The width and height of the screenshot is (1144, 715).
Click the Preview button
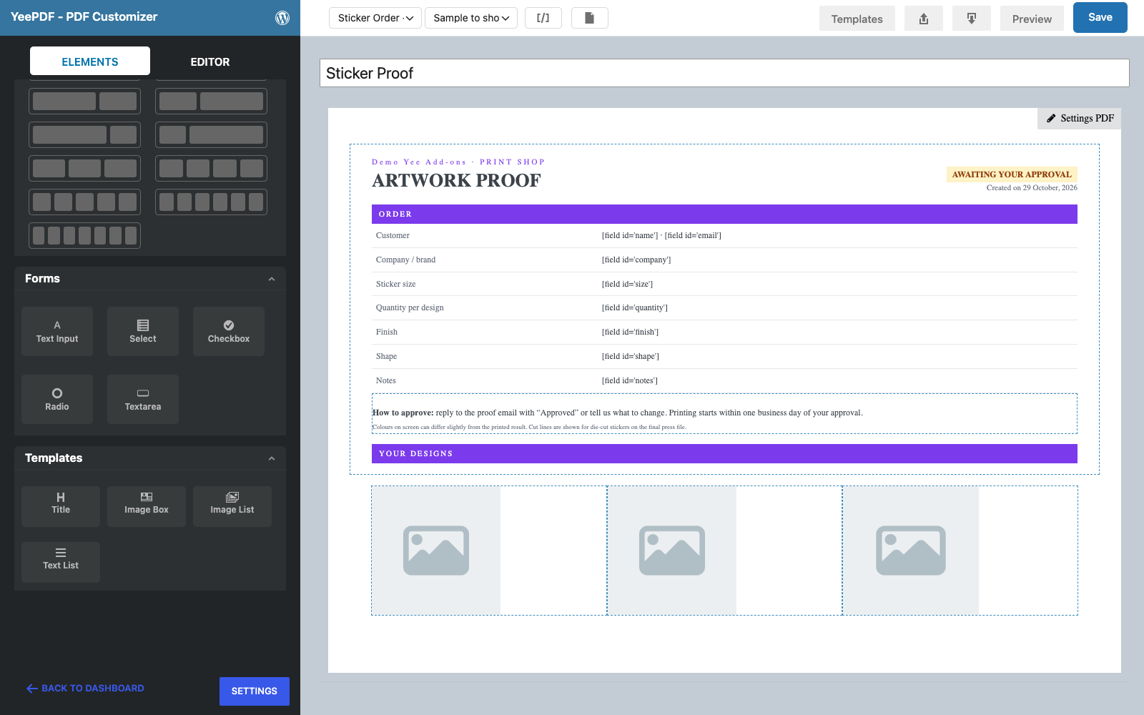1032,19
